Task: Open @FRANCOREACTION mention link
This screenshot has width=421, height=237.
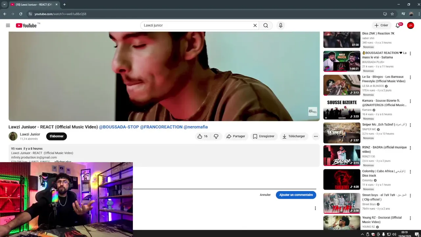Action: (x=161, y=127)
